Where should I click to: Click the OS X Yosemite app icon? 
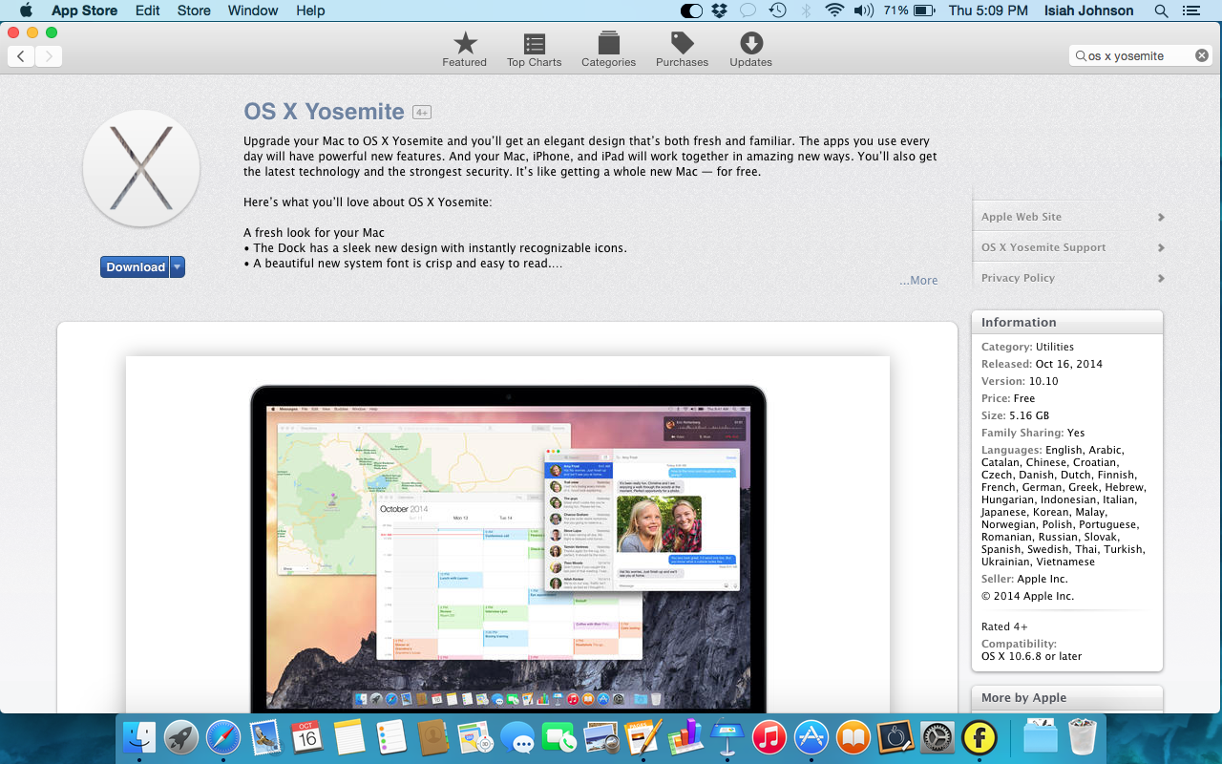click(x=141, y=168)
